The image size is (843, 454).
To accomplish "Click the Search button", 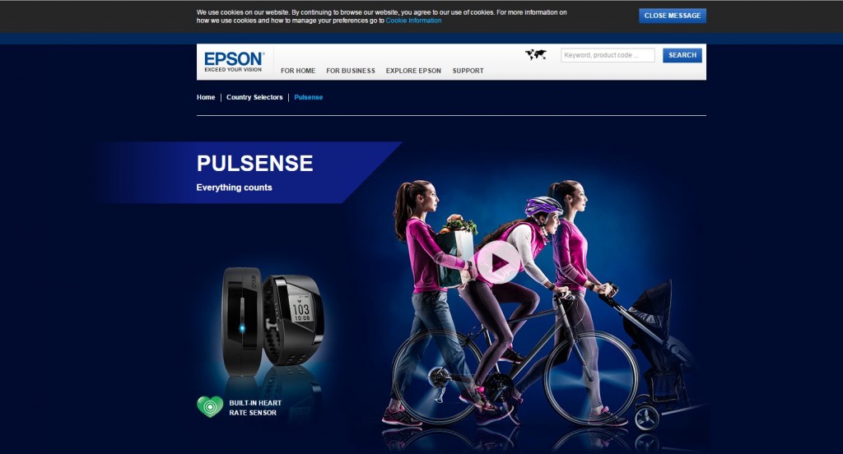I will (682, 55).
